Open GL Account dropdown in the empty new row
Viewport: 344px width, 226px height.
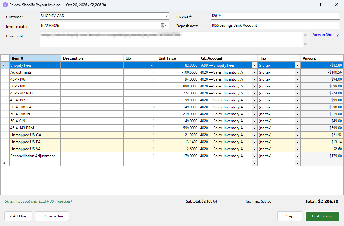coord(254,163)
